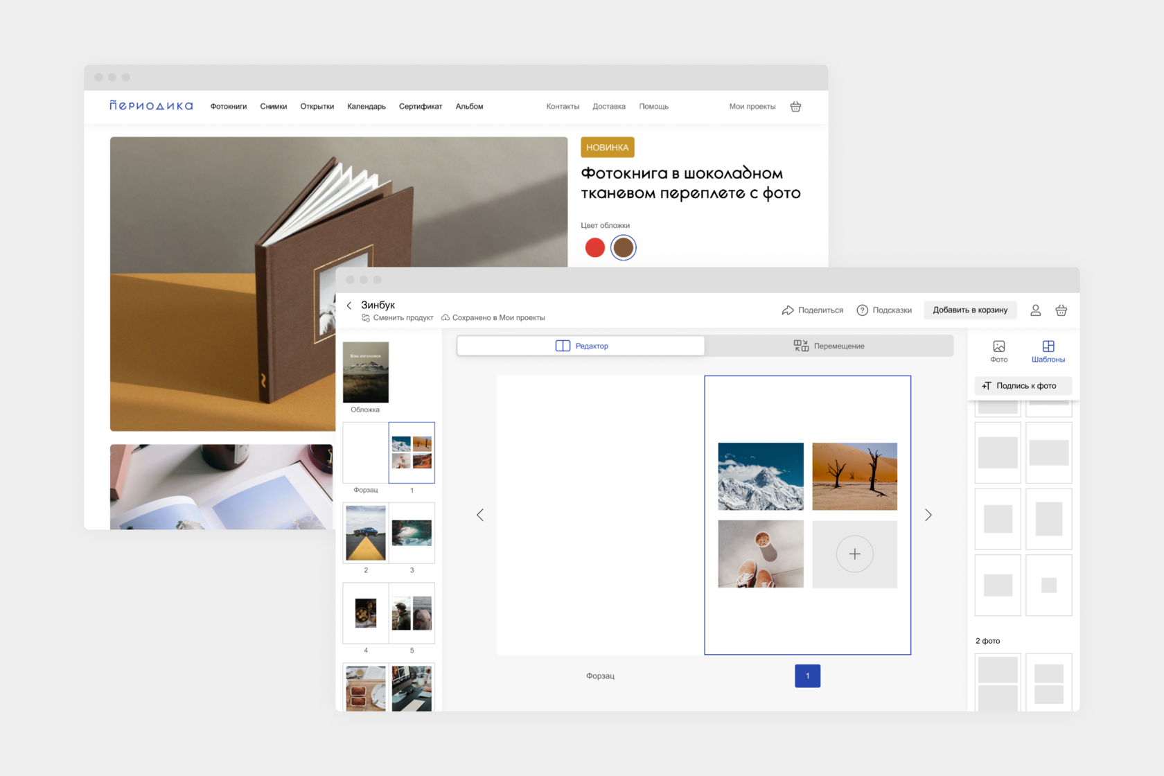
Task: Click the question mark icon beside Подсказки
Action: 862,310
